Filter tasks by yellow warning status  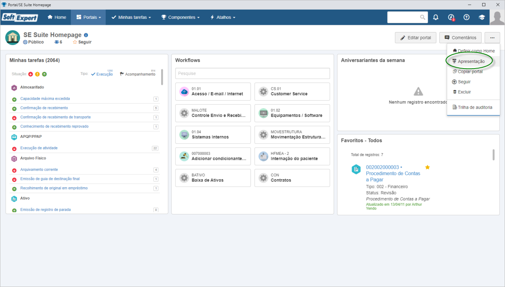pos(37,74)
